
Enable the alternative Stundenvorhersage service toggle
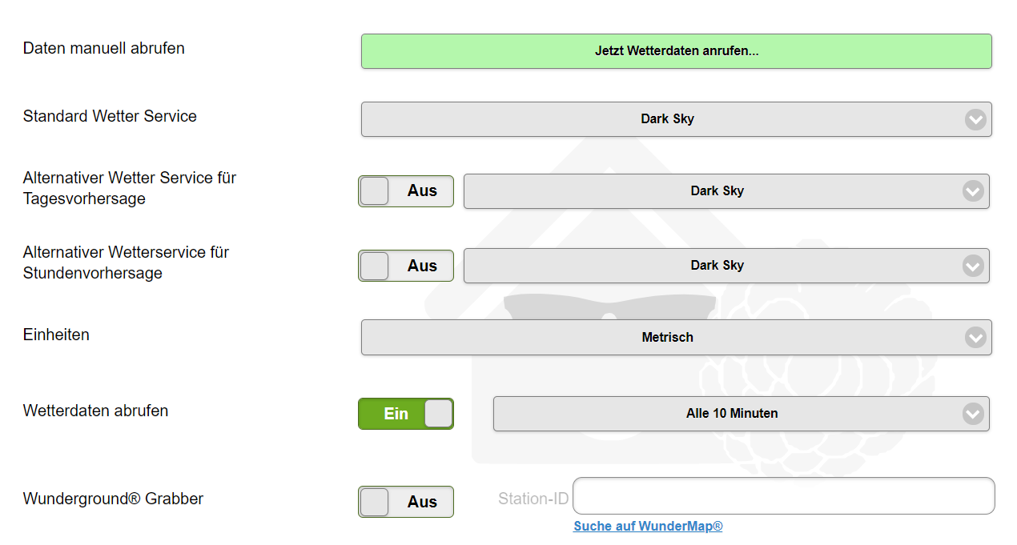click(x=405, y=266)
